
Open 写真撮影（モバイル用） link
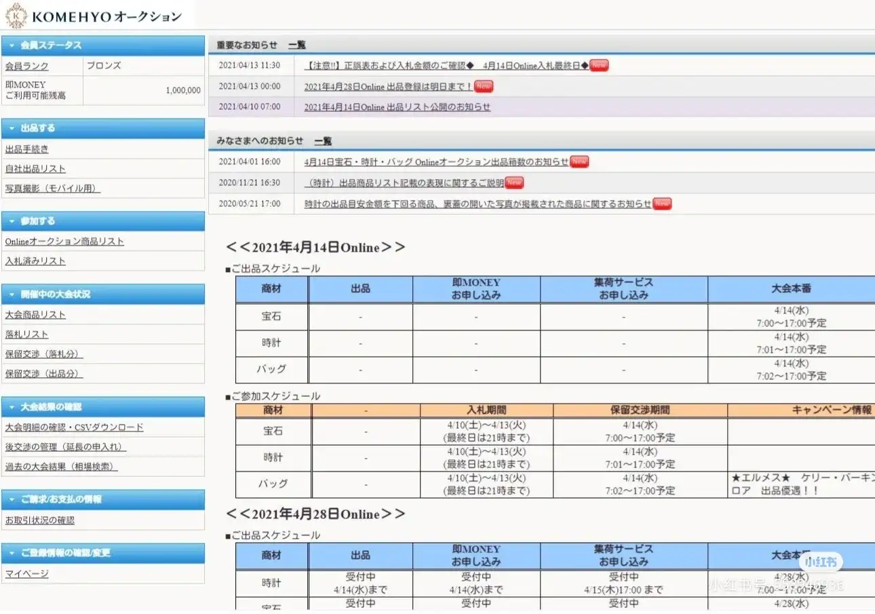tap(52, 189)
